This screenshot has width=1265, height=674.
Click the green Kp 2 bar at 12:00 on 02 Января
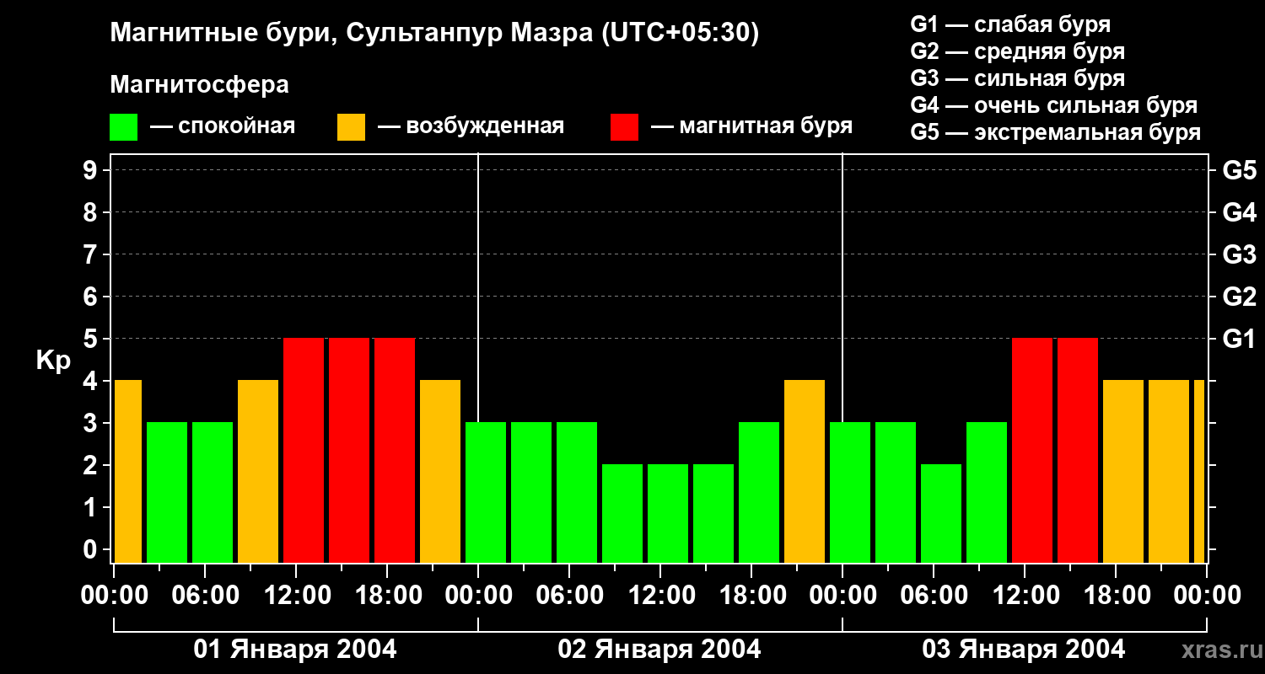(x=668, y=514)
